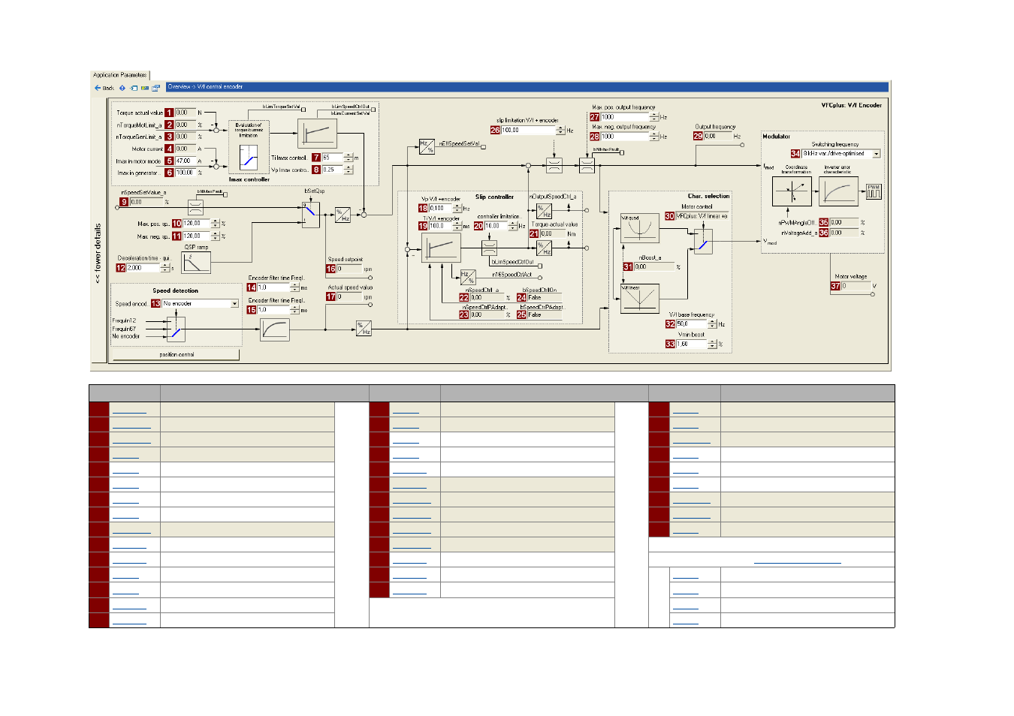Viewport: 1014px width, 716px height.
Task: Click the nEffSpeedSetVal indicator box
Action: click(483, 146)
